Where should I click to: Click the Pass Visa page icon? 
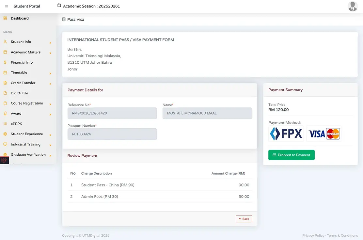tap(64, 20)
